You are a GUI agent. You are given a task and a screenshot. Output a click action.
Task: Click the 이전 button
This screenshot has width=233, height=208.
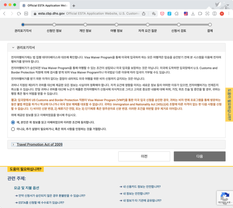coord(144,156)
